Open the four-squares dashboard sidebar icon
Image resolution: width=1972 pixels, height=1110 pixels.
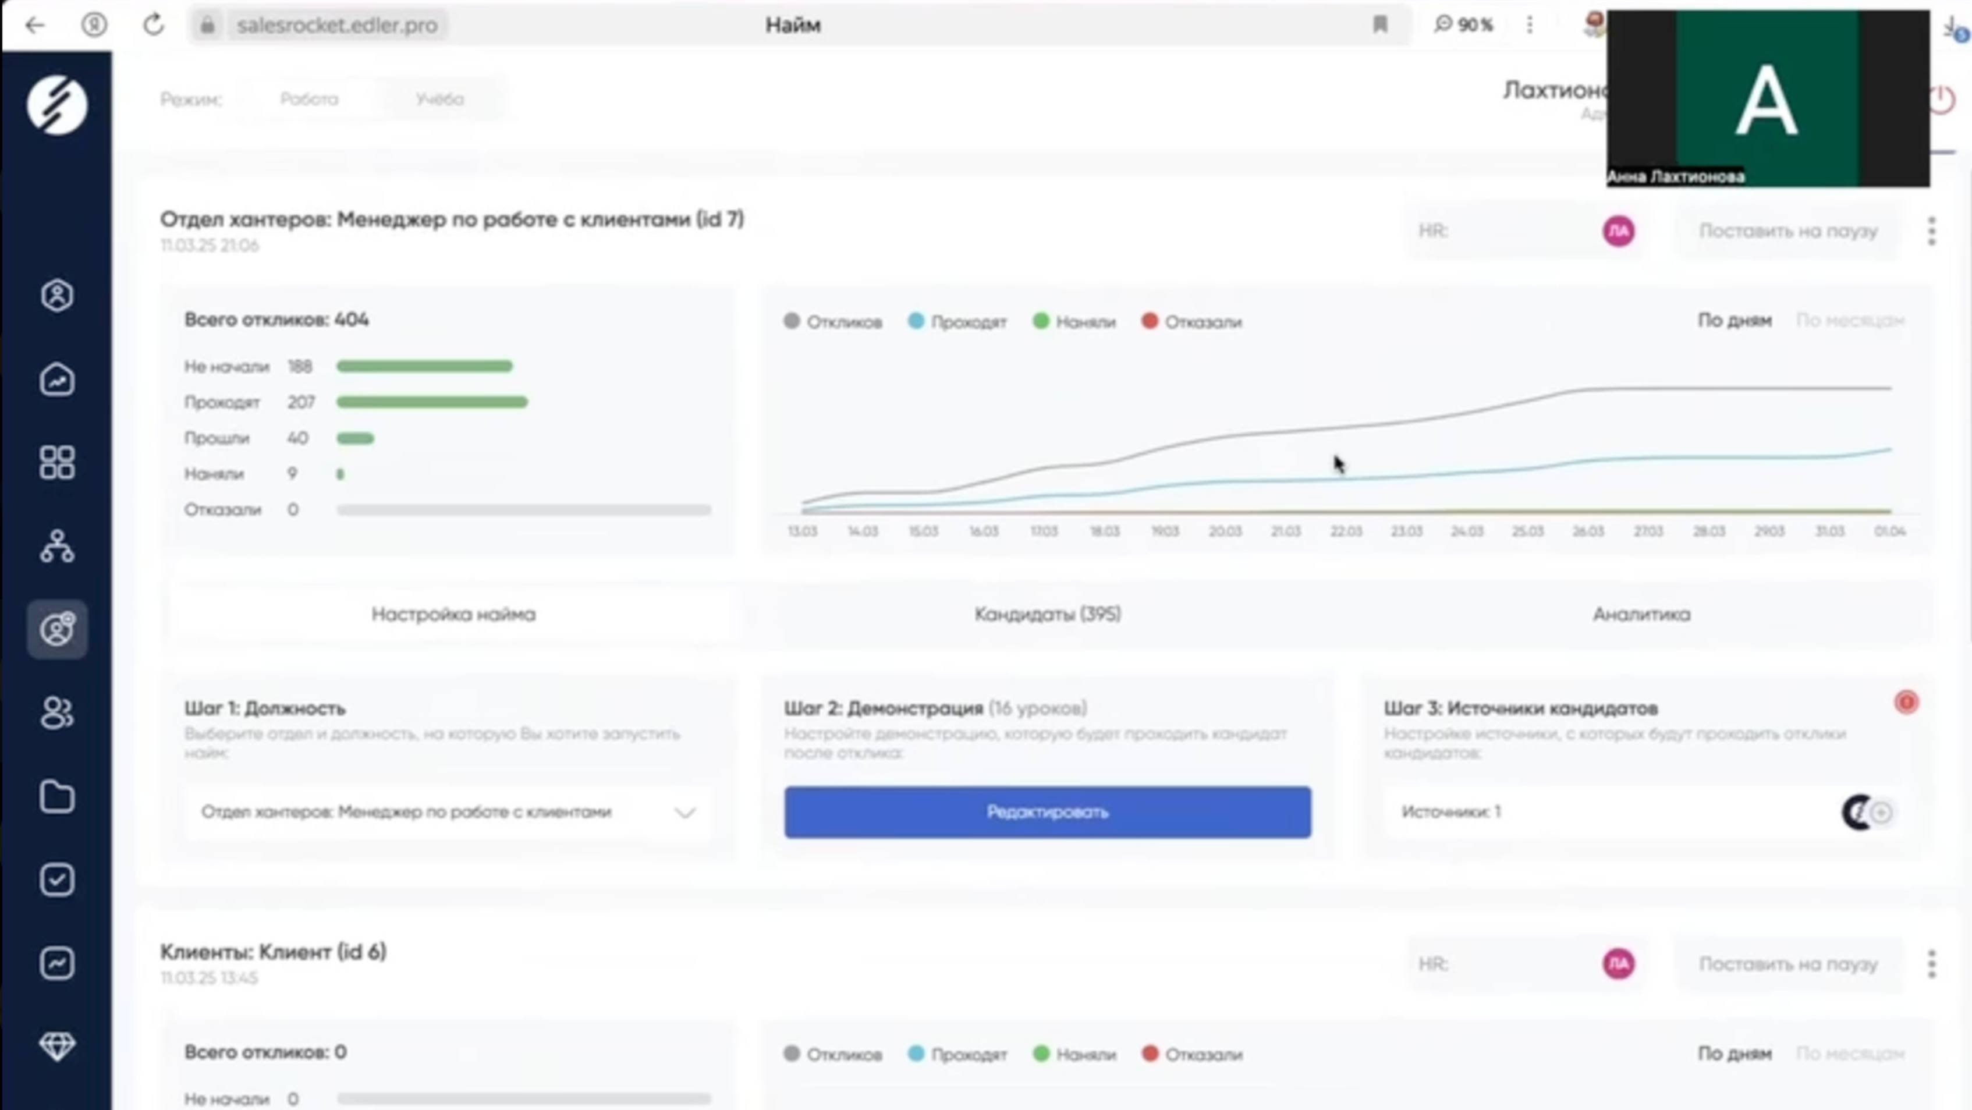(x=56, y=462)
